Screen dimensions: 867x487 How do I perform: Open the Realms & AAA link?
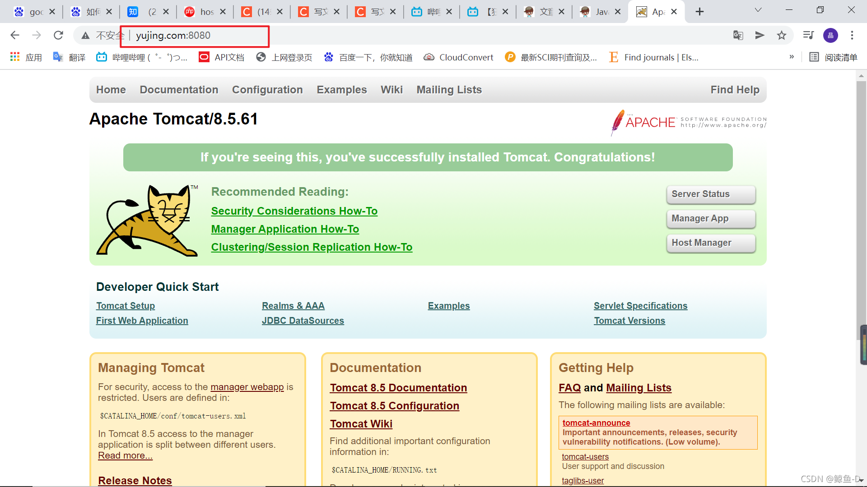click(x=293, y=306)
